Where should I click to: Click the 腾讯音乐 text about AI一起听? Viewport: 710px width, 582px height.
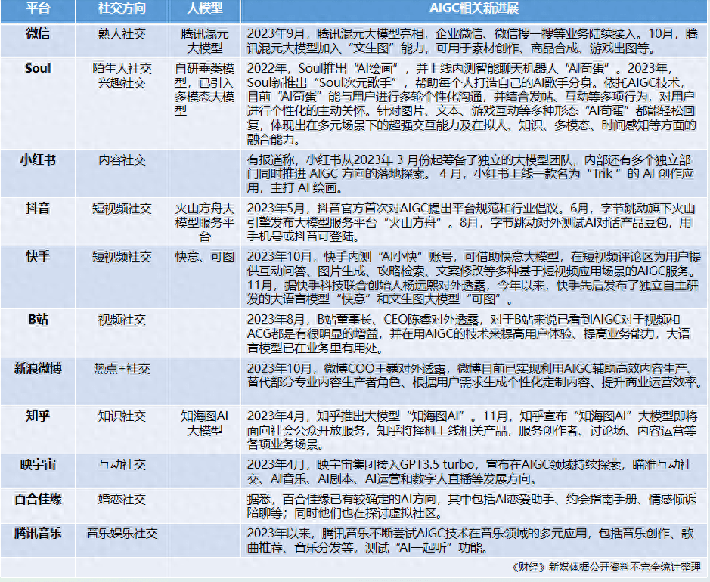pyautogui.click(x=470, y=540)
